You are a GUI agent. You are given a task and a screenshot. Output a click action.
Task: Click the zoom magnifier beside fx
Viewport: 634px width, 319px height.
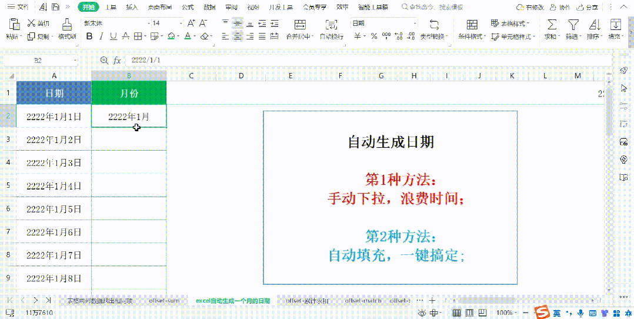pos(104,60)
